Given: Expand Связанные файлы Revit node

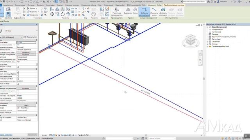Looking at the screenshot, I should [x=207, y=47].
